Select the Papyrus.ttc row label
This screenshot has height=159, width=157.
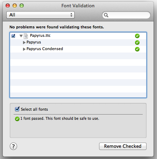pyautogui.click(x=40, y=35)
